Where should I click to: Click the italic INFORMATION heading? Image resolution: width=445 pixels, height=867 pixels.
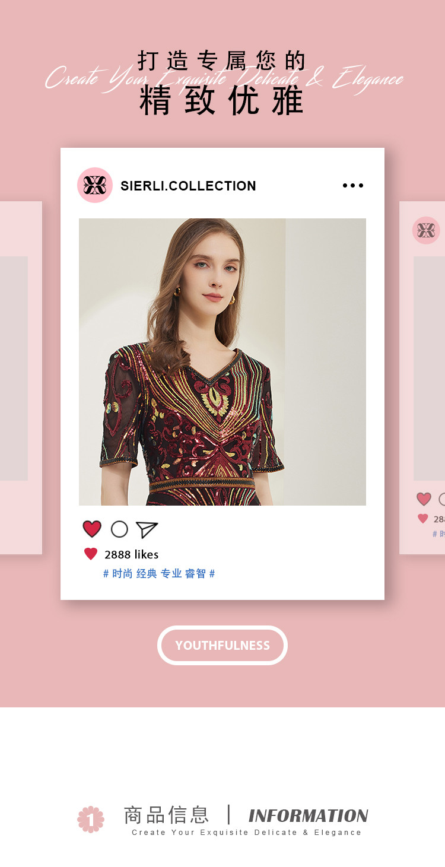[309, 815]
